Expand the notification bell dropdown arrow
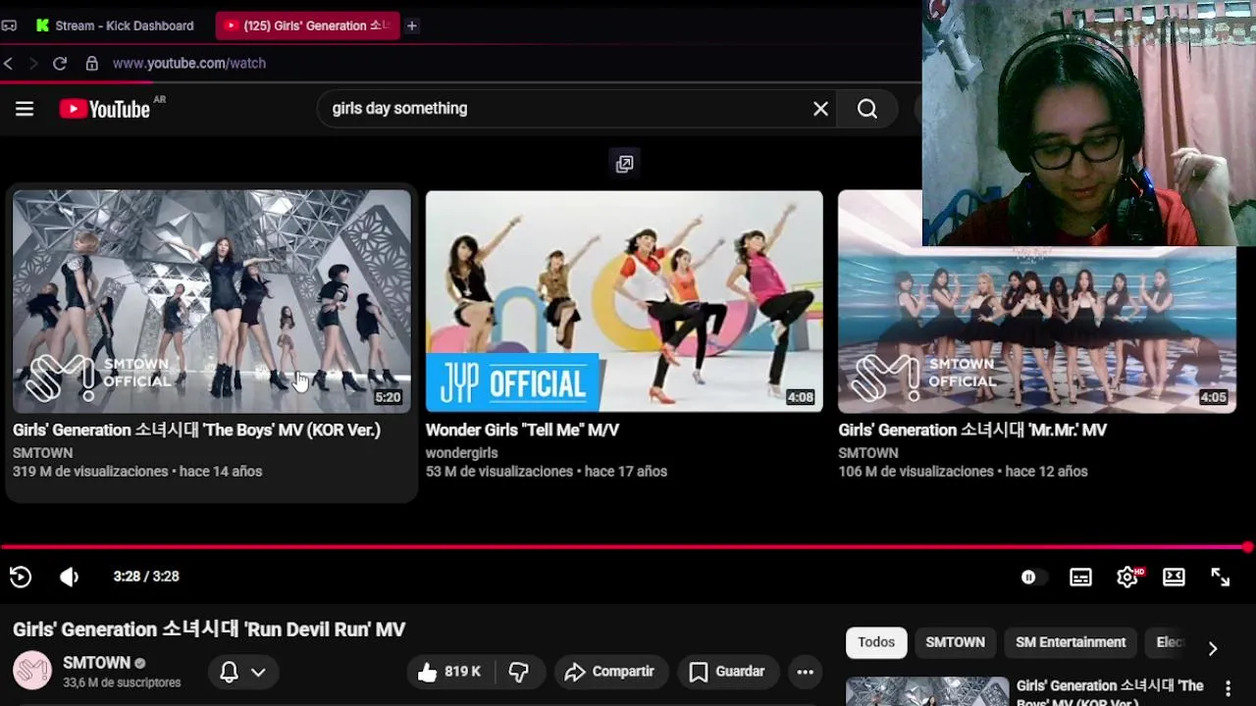 pyautogui.click(x=258, y=672)
